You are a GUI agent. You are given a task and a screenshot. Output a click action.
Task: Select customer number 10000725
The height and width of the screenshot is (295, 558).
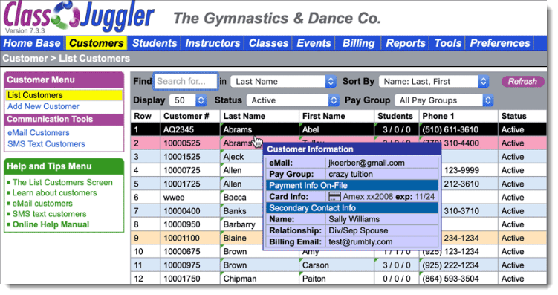182,170
